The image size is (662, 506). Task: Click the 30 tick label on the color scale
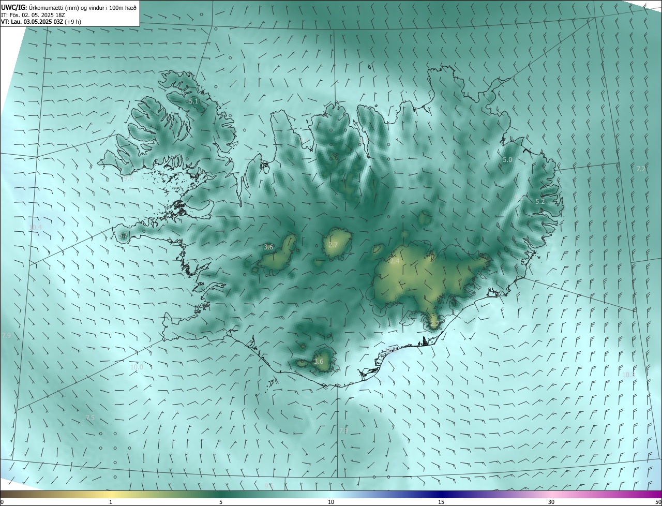click(x=551, y=502)
